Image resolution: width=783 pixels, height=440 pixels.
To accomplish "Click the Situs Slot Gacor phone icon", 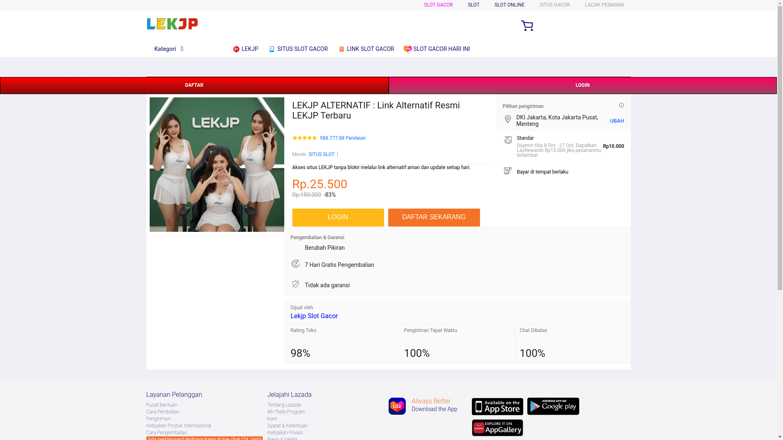I will click(x=272, y=49).
